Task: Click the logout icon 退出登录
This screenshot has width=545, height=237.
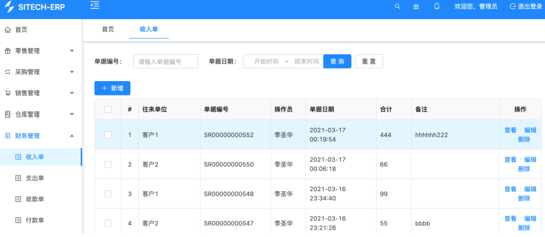Action: click(513, 6)
